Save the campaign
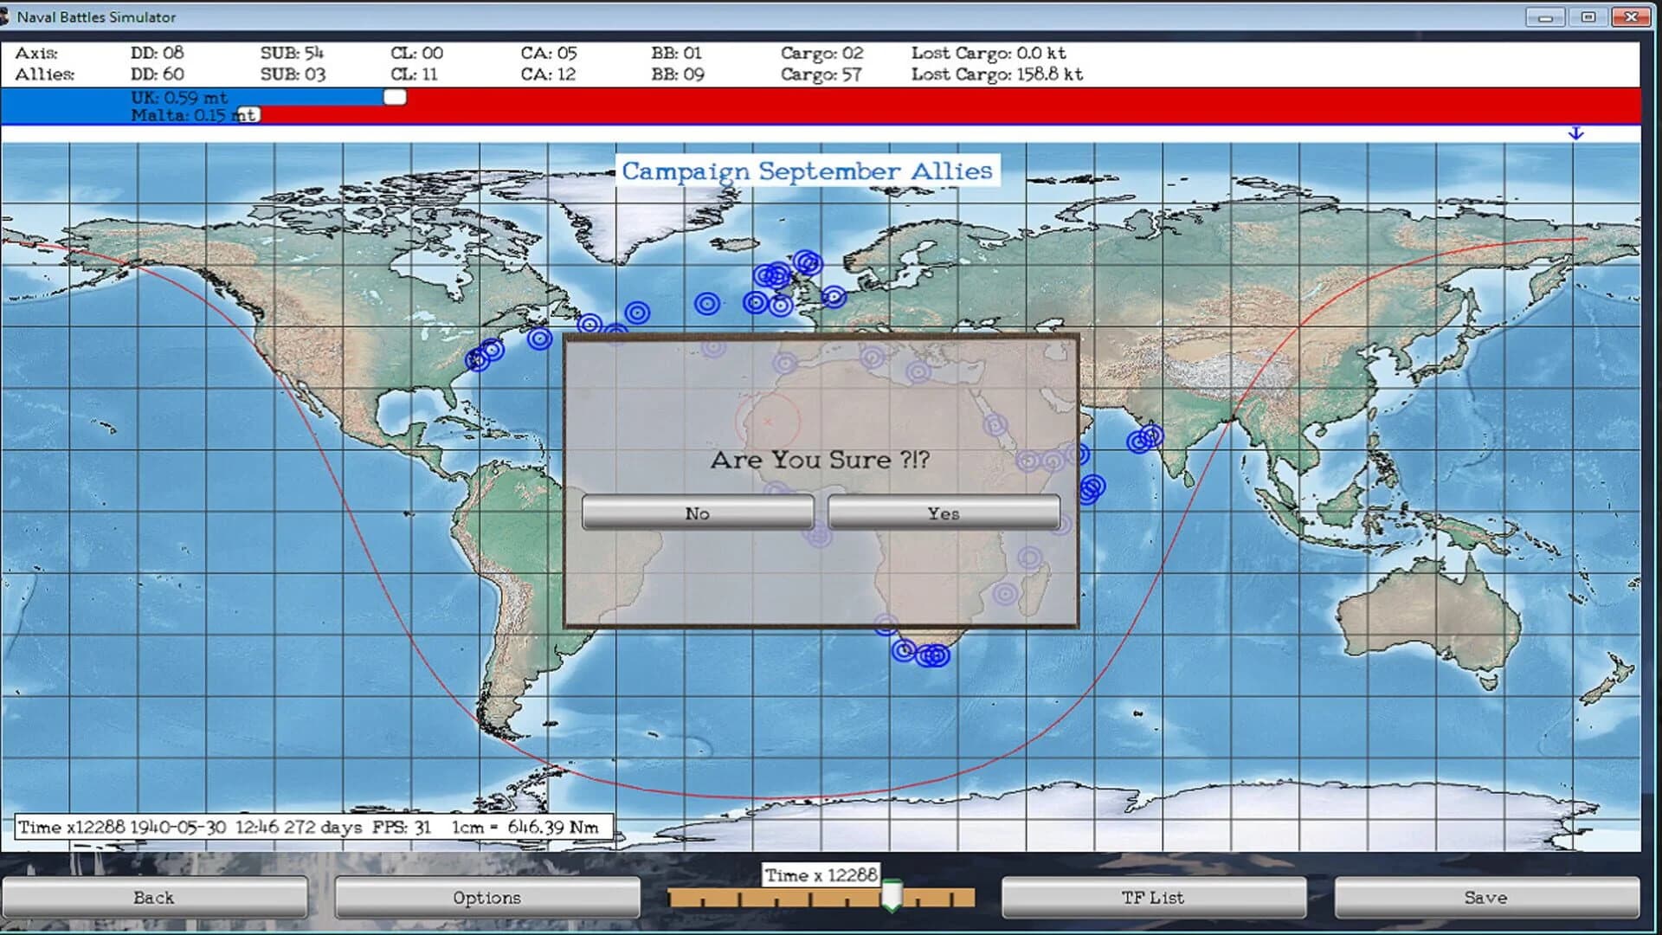The width and height of the screenshot is (1662, 935). coord(1484,898)
